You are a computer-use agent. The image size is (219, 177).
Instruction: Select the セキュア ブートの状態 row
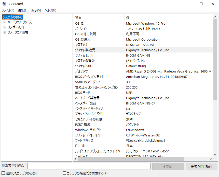[144, 119]
